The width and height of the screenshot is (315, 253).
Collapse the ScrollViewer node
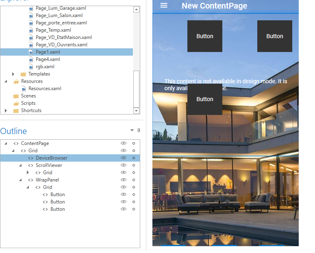[20, 165]
